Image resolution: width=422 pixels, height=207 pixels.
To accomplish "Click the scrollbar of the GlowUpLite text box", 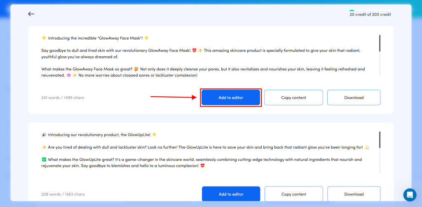I will [x=380, y=140].
